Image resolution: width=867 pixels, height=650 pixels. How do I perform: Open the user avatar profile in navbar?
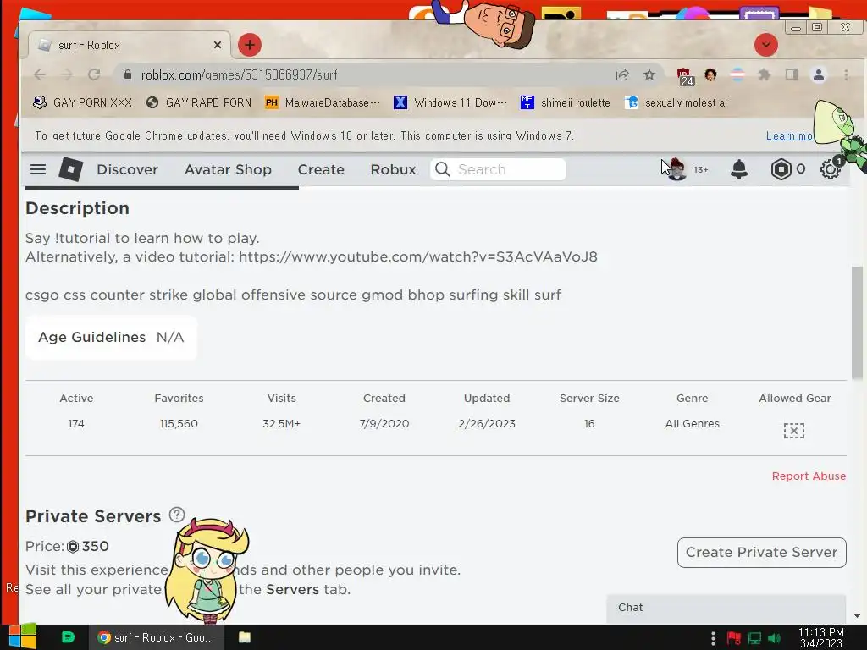(676, 169)
